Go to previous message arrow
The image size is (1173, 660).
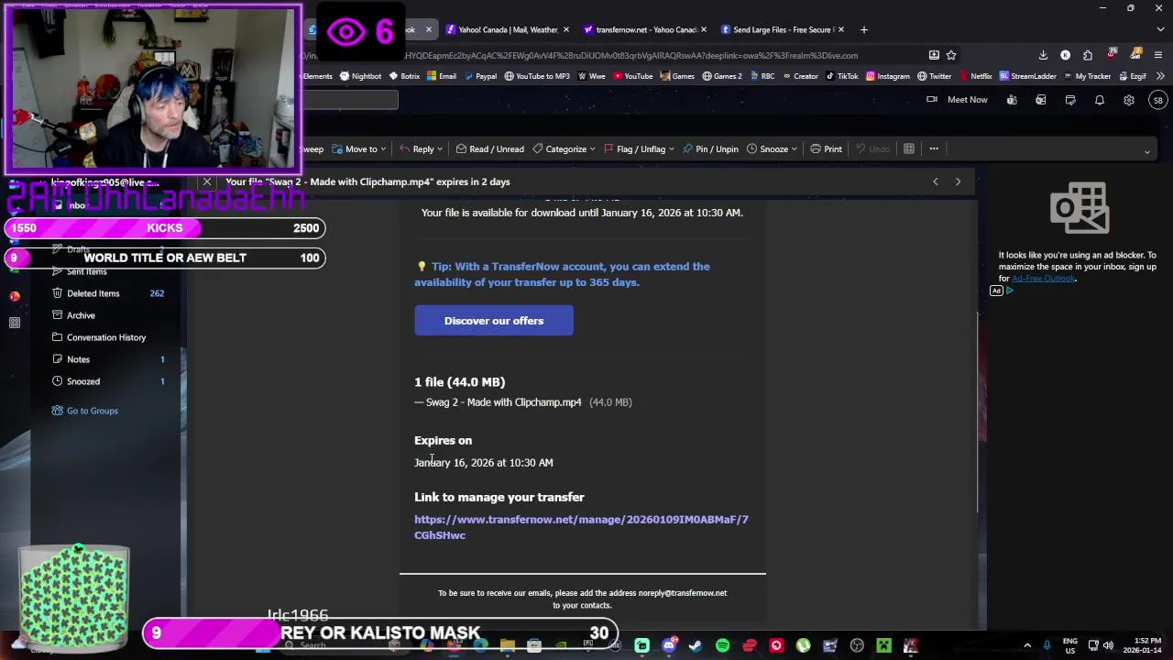(x=936, y=181)
